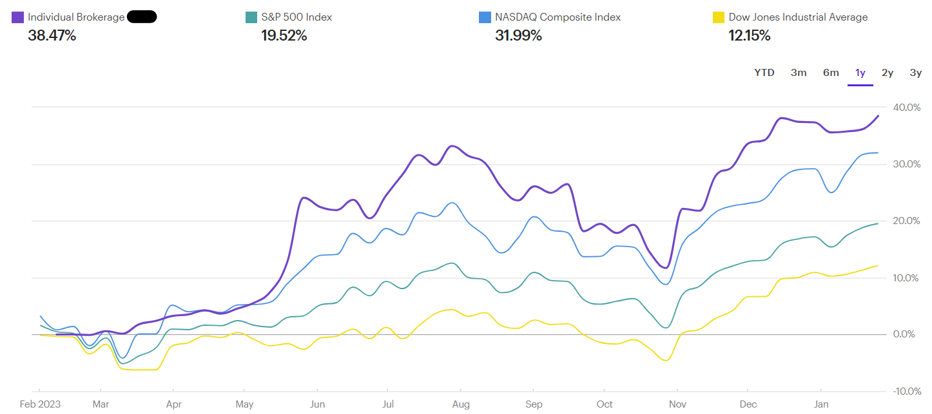Click the 12.15% Dow Jones return value
This screenshot has height=414, width=932.
pyautogui.click(x=749, y=36)
